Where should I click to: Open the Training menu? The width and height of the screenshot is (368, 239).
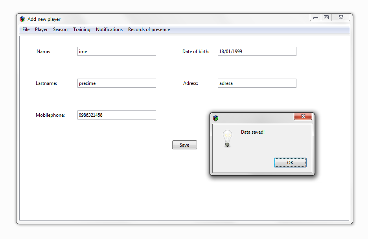tap(81, 29)
